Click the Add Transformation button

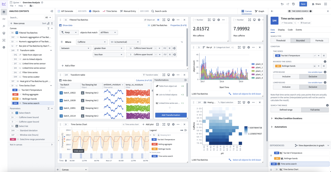[x=171, y=115]
